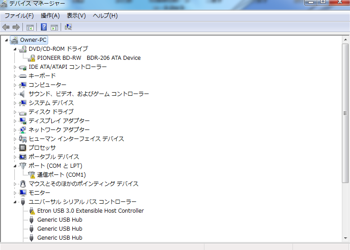Click the scrollbar up arrow
This screenshot has width=350, height=250.
tap(346, 40)
